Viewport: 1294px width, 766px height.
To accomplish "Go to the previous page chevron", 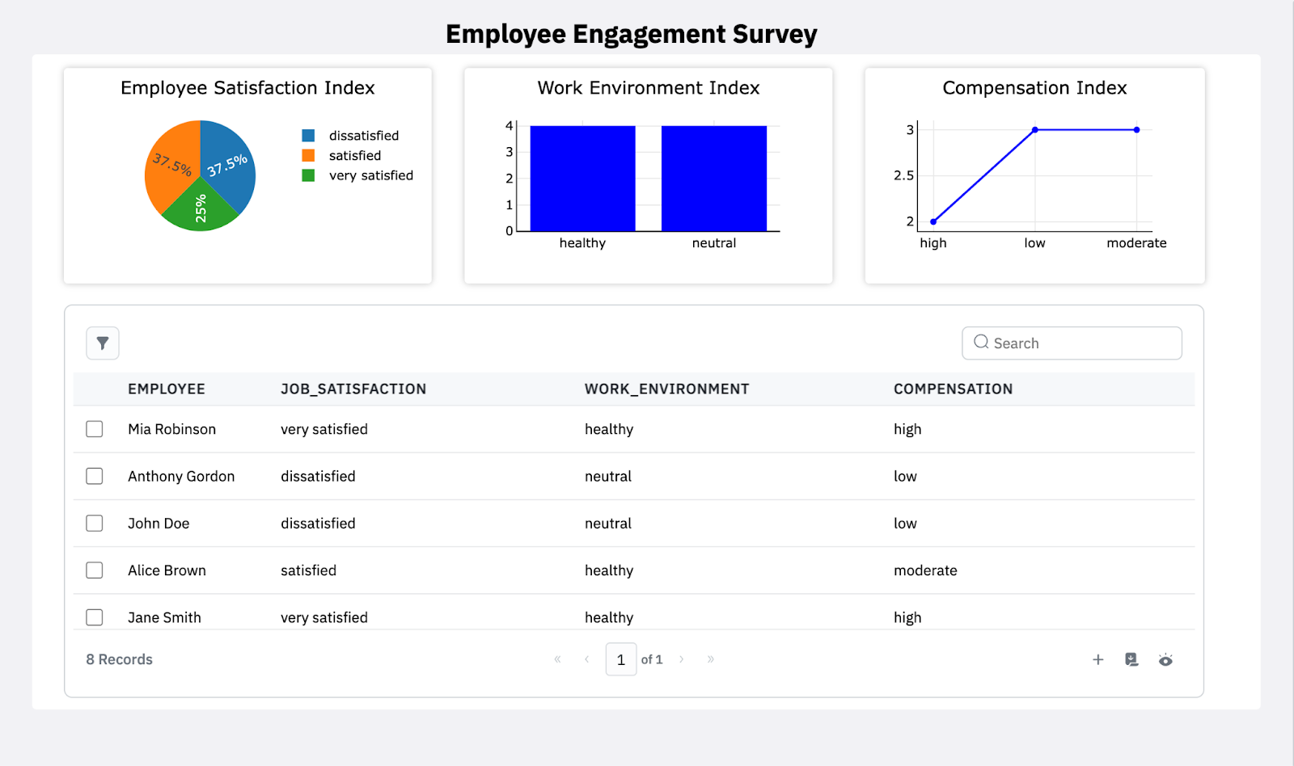I will point(586,659).
